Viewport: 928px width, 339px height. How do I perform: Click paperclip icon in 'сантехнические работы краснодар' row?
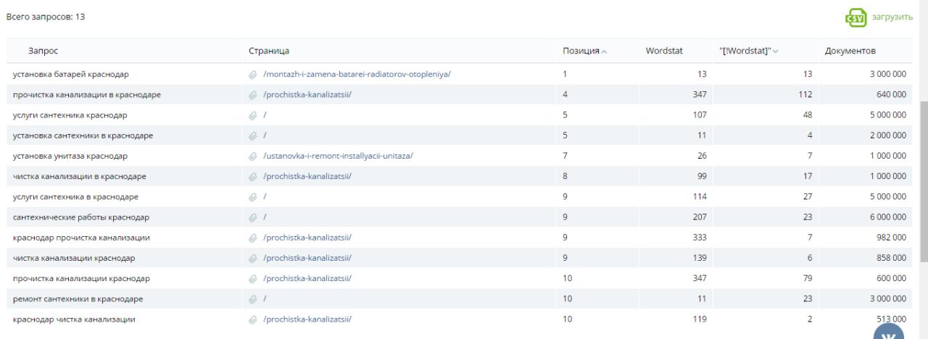[253, 217]
